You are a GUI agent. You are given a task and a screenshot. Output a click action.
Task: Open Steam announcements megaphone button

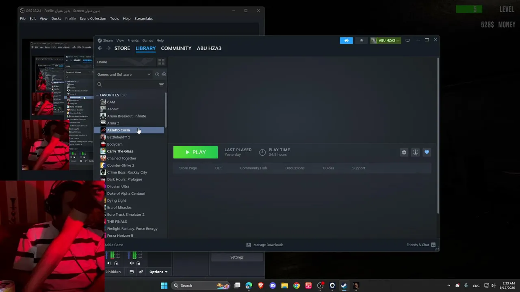point(346,41)
